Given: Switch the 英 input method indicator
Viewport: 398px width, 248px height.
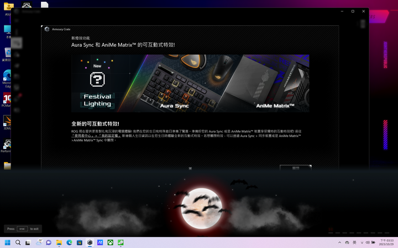Looking at the screenshot, I should 354,242.
